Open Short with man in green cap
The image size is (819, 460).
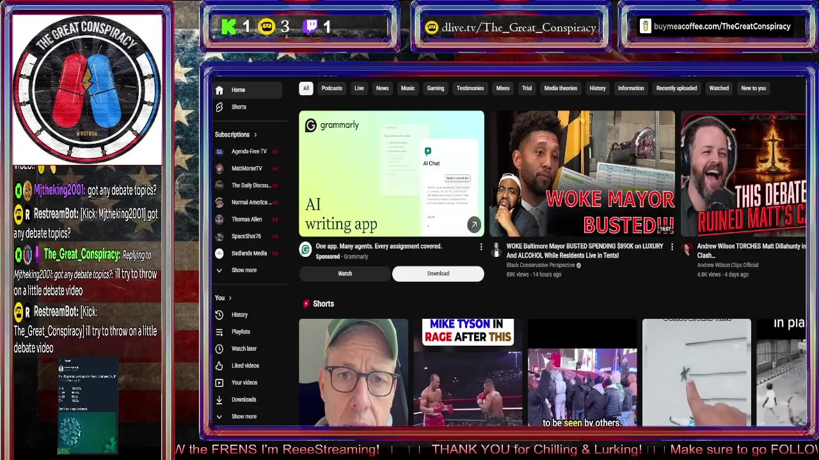coord(353,372)
